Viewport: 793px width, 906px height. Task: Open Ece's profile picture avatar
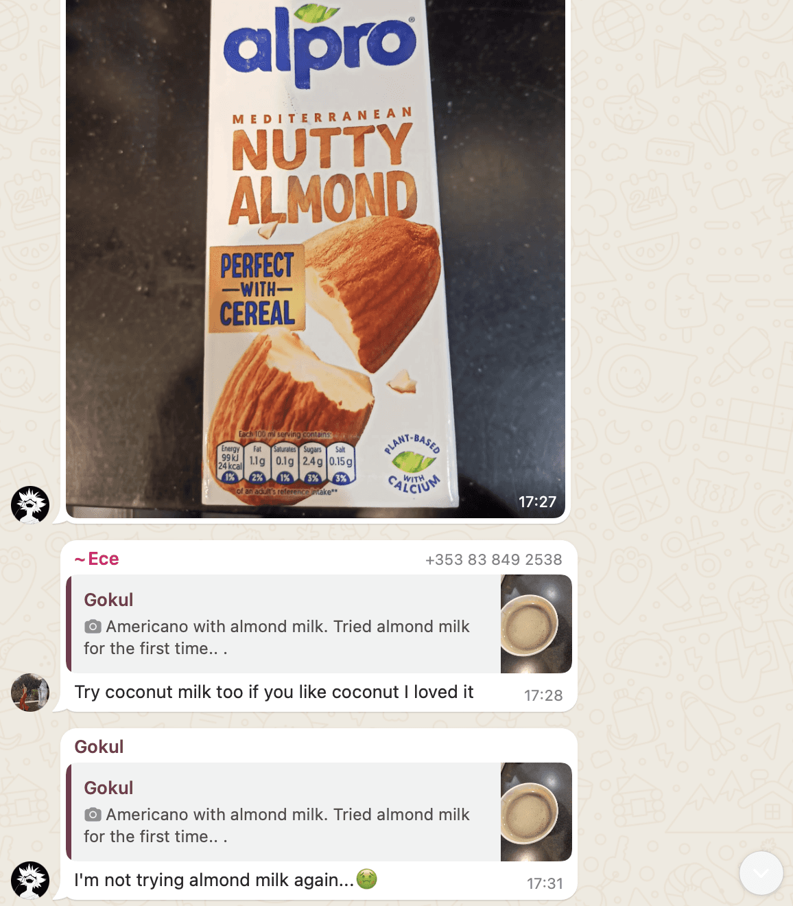[30, 693]
